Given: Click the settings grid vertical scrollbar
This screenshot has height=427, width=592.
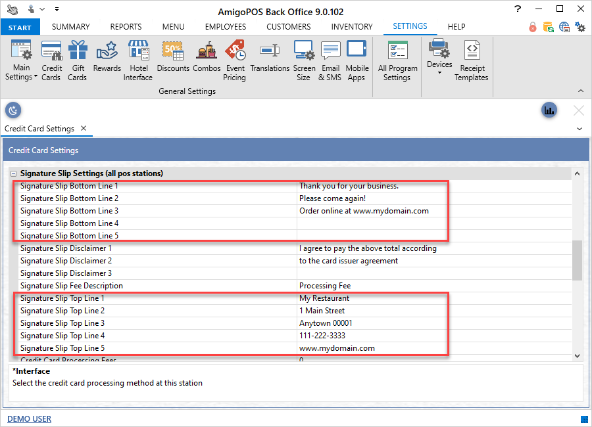Looking at the screenshot, I should click(577, 260).
